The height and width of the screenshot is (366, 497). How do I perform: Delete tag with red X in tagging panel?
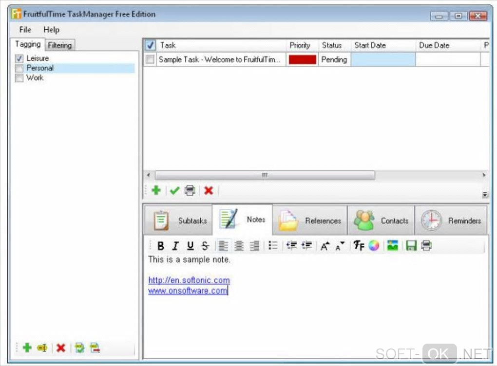click(60, 348)
